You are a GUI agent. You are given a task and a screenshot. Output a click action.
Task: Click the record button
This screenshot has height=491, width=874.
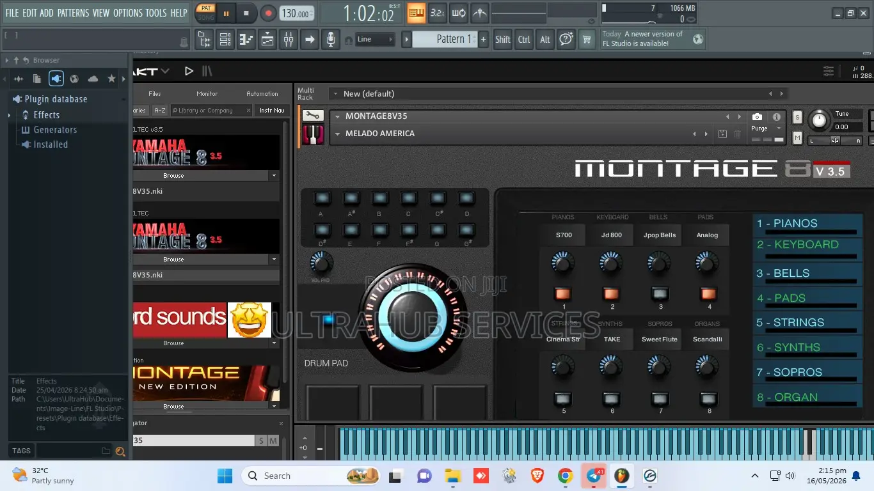268,13
